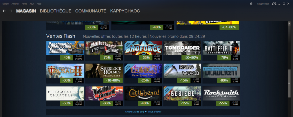This screenshot has height=117, width=293.
Task: Click the forward navigation arrow
Action: point(11,11)
